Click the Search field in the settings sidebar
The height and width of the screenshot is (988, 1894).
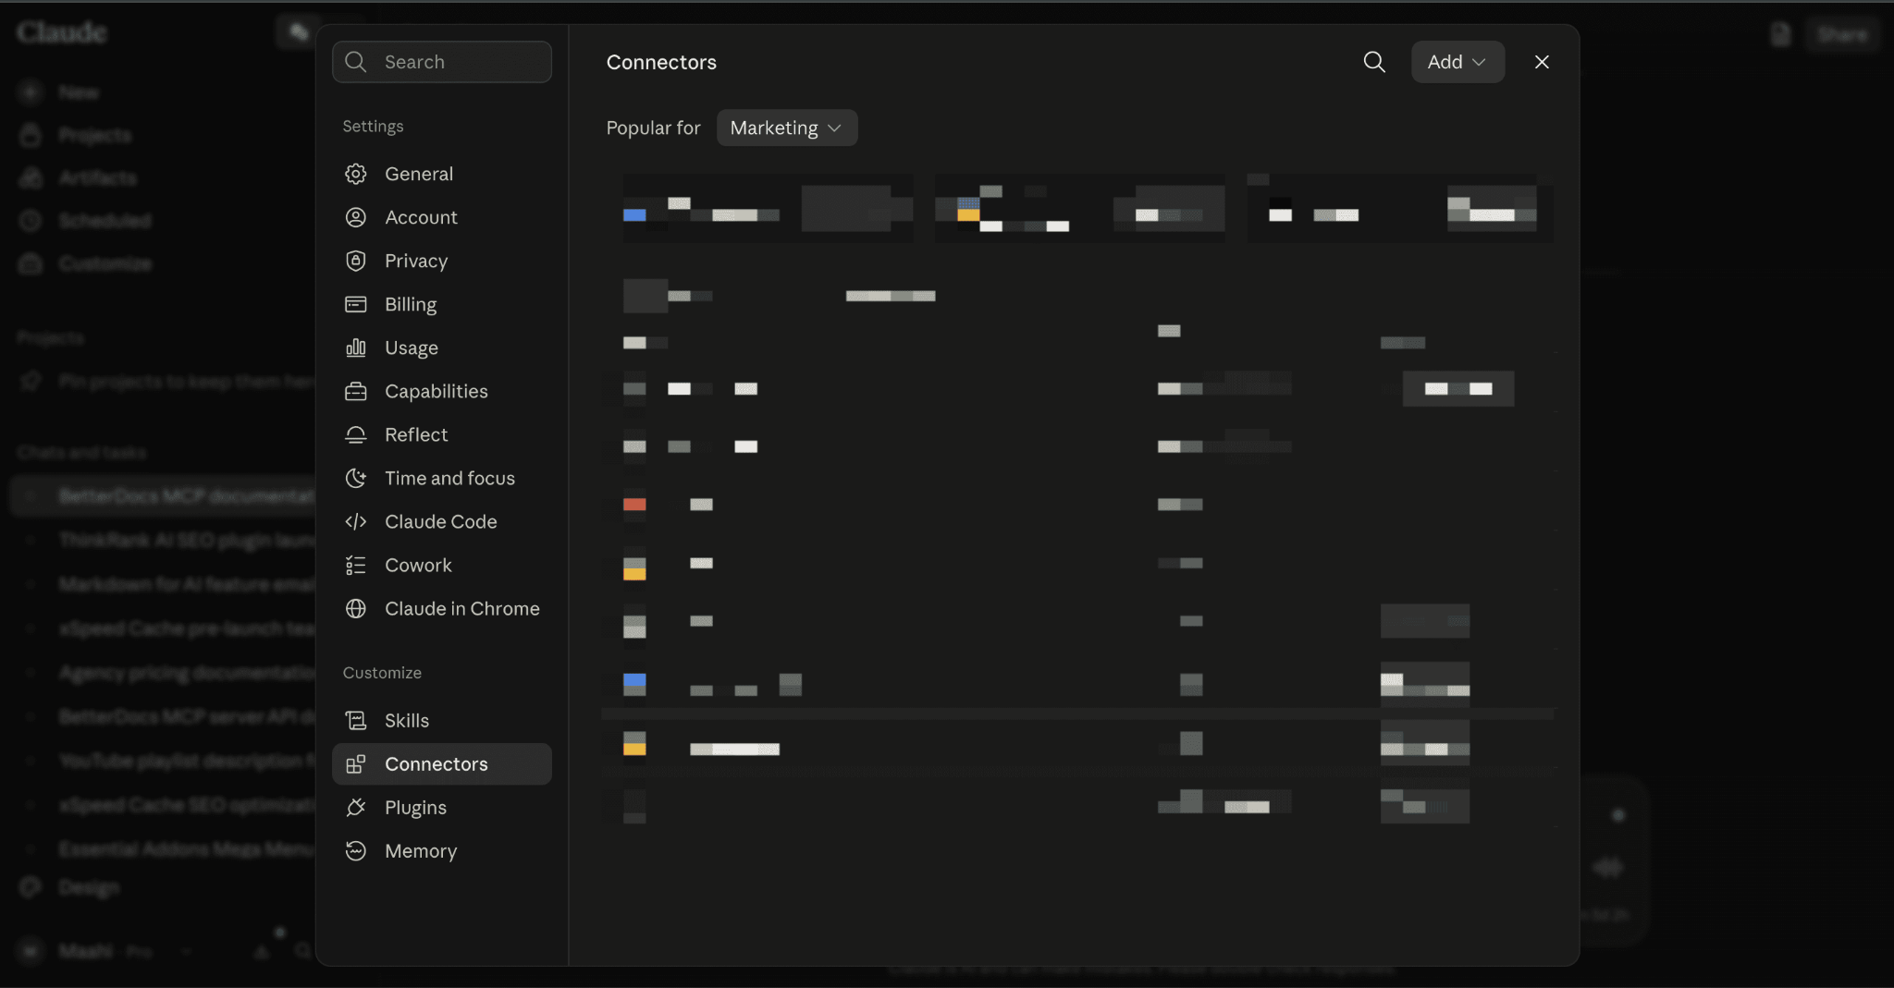click(x=441, y=62)
